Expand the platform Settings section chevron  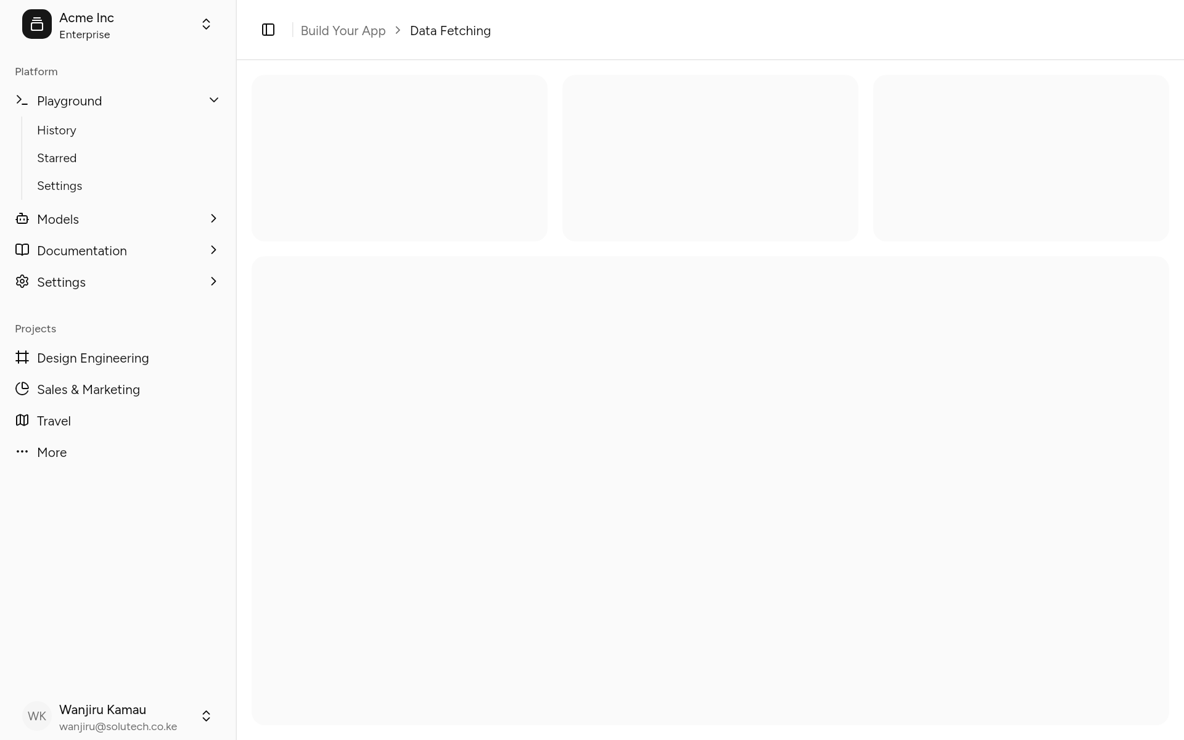coord(214,281)
